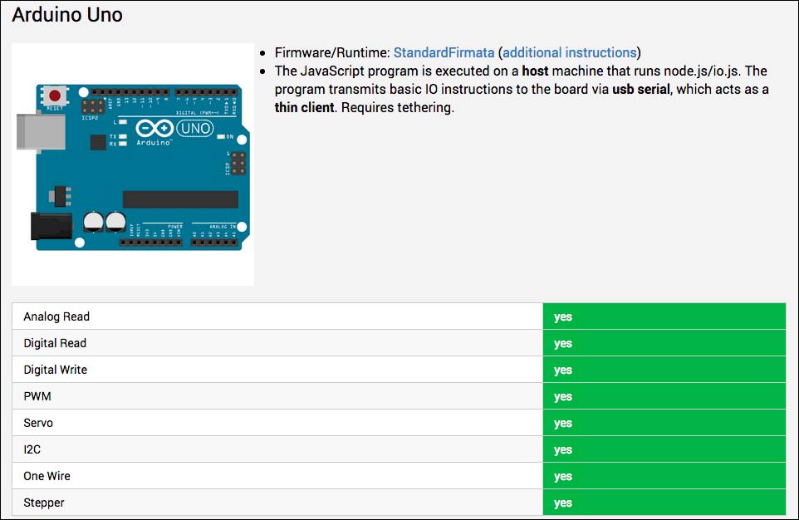Viewport: 799px width, 520px height.
Task: Open the additional instructions link
Action: (570, 52)
